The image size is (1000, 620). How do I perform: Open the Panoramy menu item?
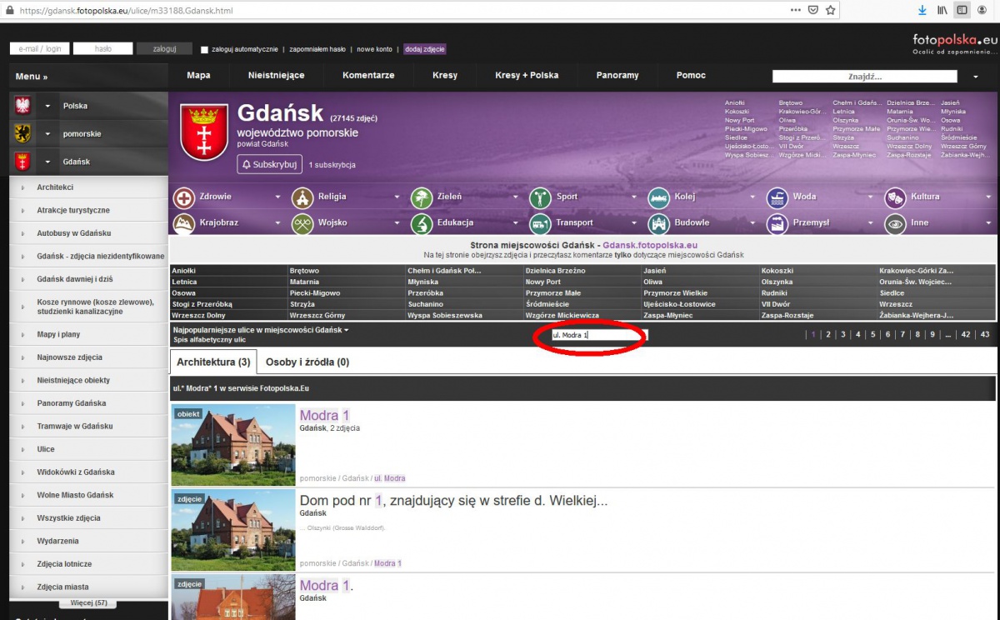pos(617,75)
